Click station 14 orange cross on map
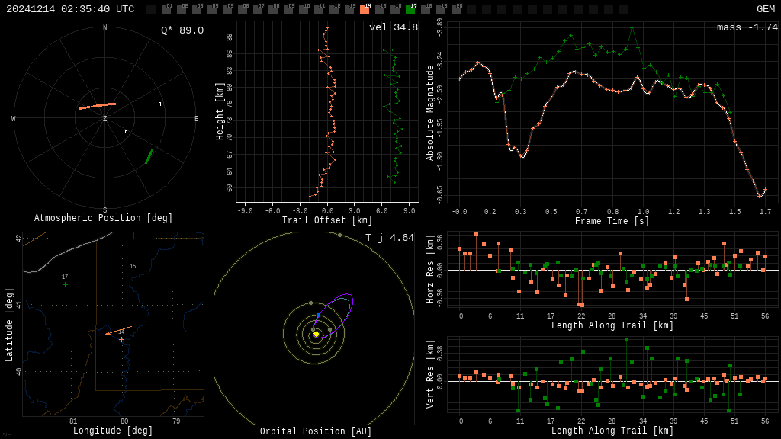This screenshot has height=439, width=781. 121,339
